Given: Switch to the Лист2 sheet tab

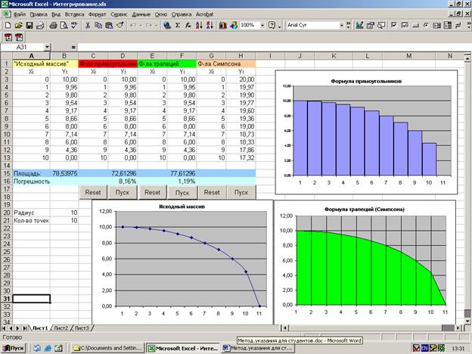Looking at the screenshot, I should pos(61,328).
